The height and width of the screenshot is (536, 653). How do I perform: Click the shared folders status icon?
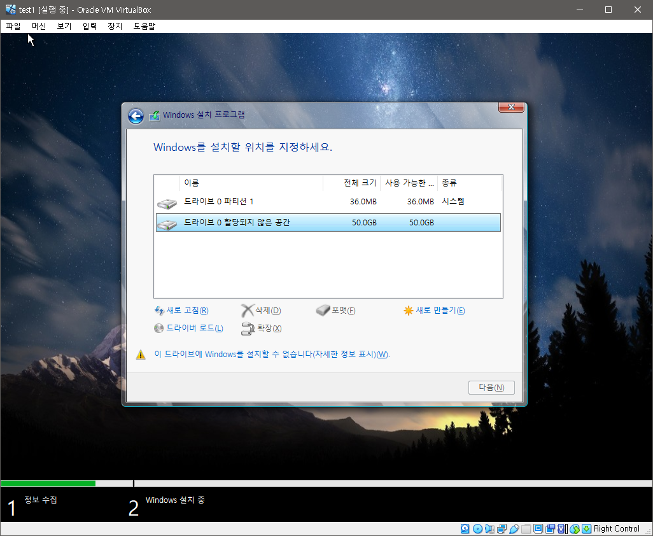[x=526, y=528]
